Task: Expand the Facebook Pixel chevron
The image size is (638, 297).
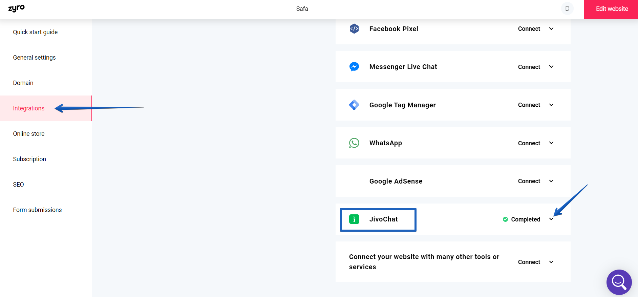Action: point(551,29)
